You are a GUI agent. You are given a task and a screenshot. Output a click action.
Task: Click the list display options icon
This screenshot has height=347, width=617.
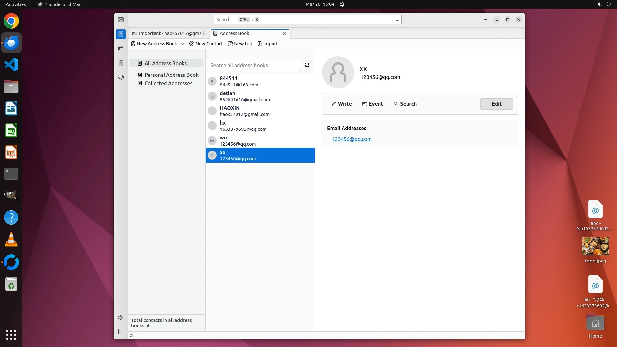pos(307,65)
